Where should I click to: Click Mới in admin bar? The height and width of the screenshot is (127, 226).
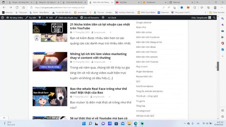pyautogui.click(x=49, y=18)
